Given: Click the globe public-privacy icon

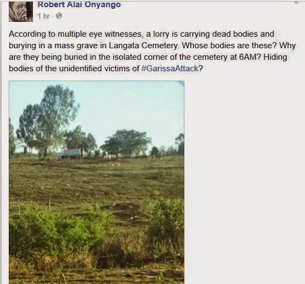Looking at the screenshot, I should point(59,16).
